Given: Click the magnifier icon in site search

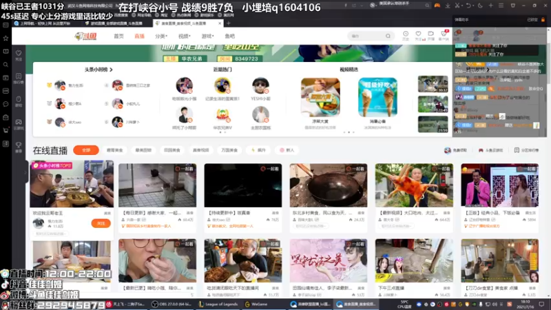Looking at the screenshot, I should [388, 36].
